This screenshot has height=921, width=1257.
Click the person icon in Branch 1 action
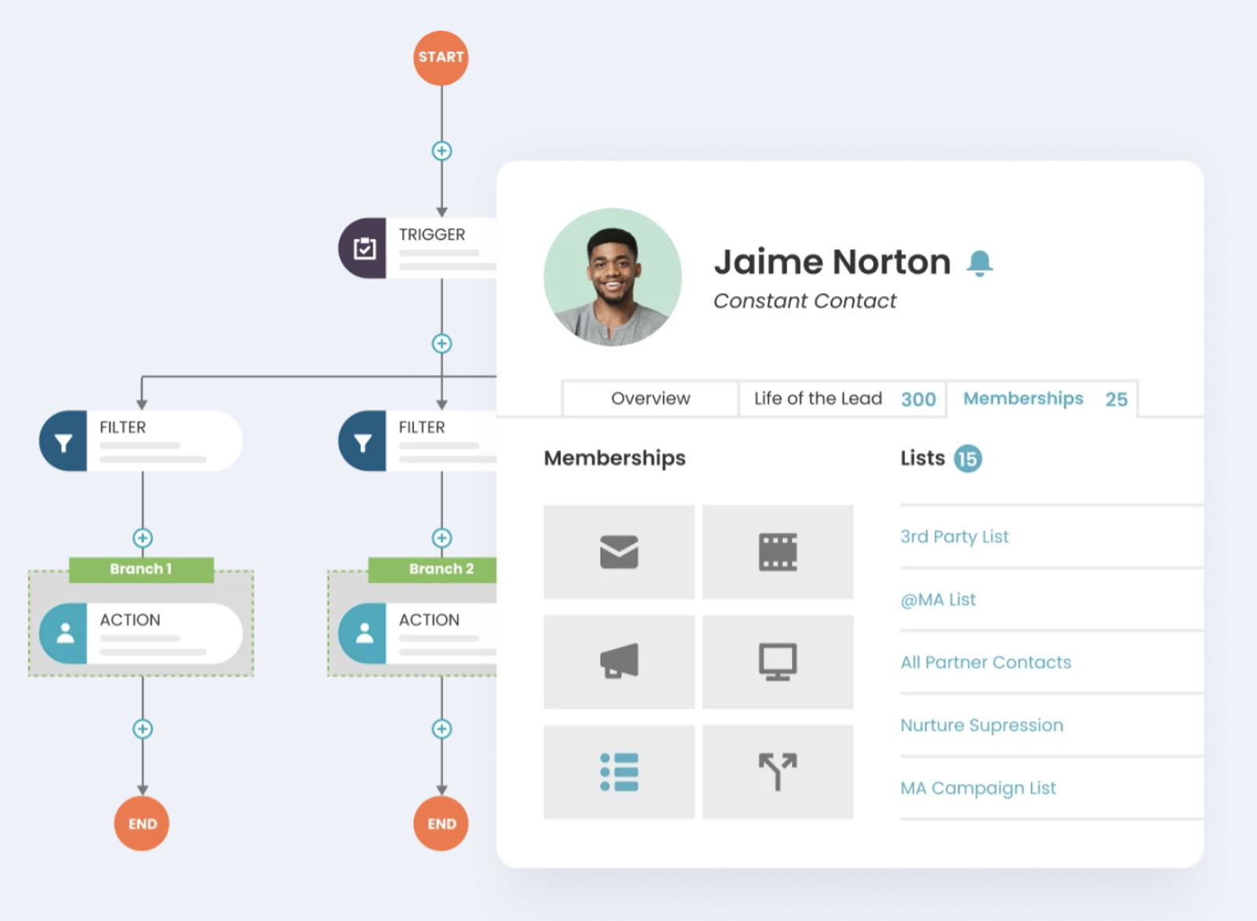(64, 633)
